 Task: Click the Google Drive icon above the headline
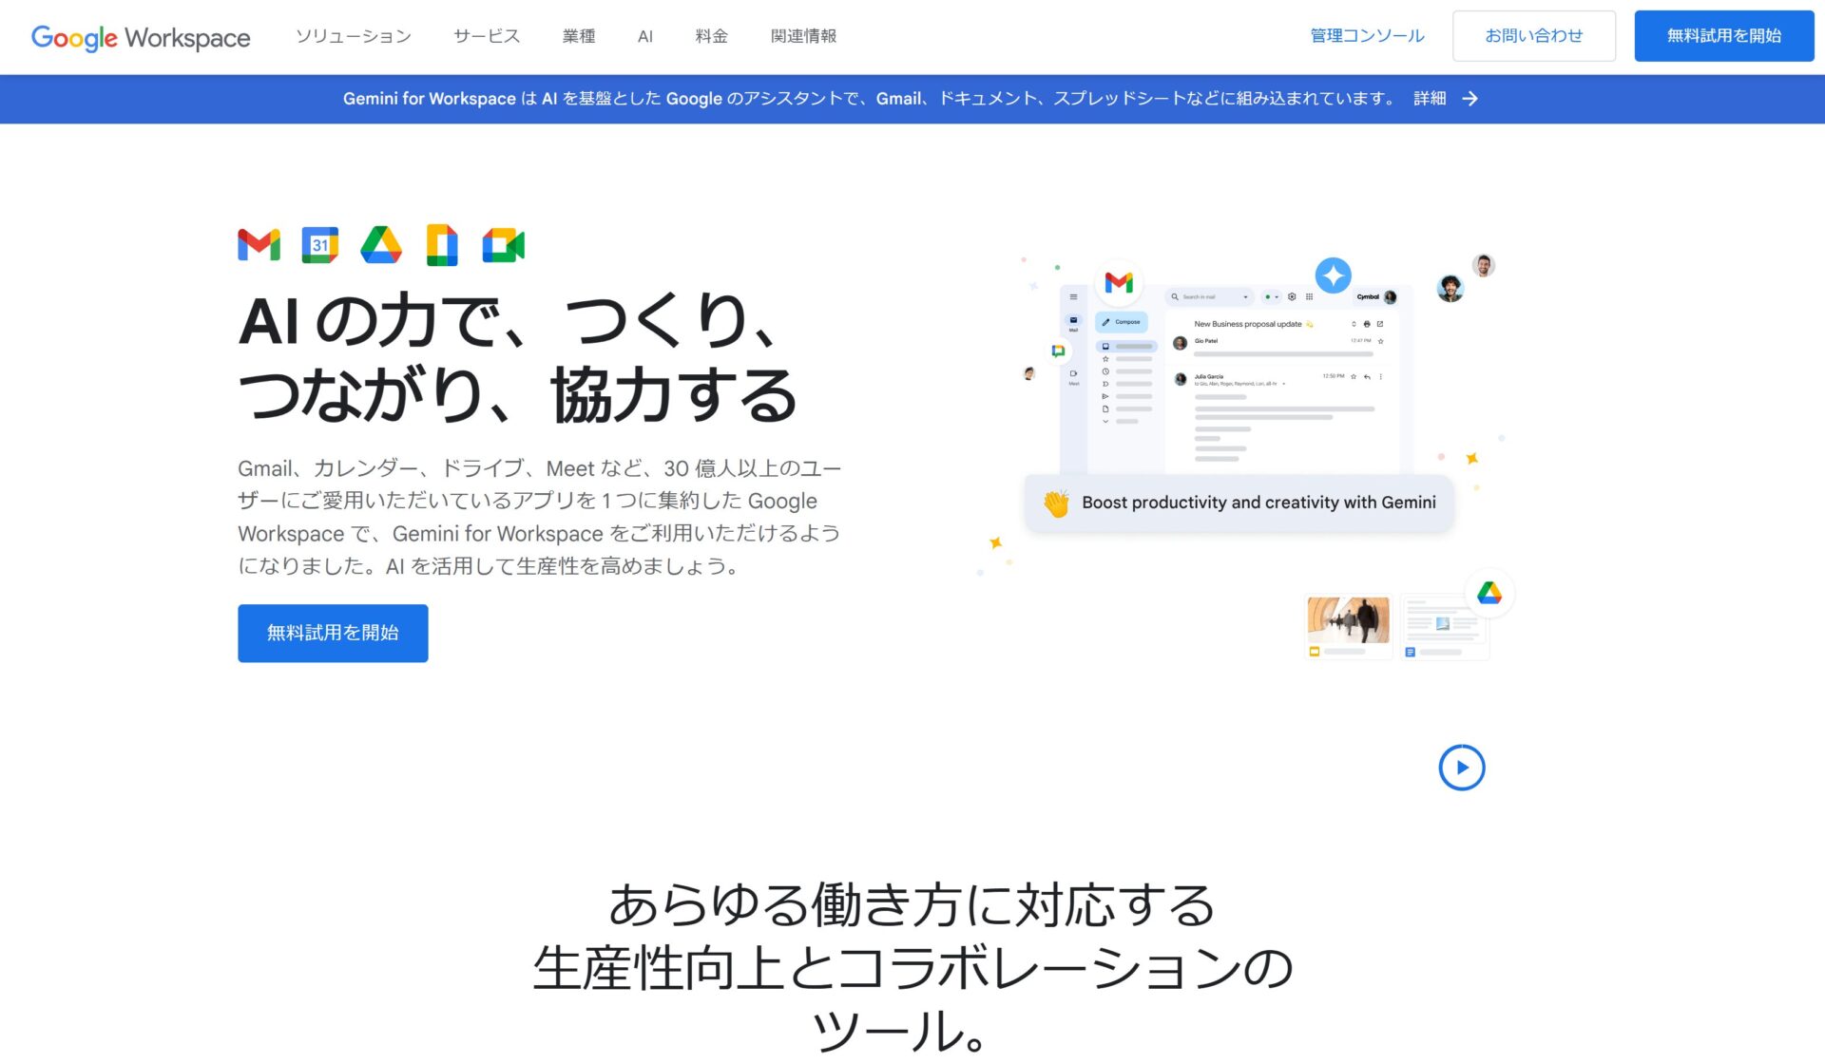tap(381, 245)
